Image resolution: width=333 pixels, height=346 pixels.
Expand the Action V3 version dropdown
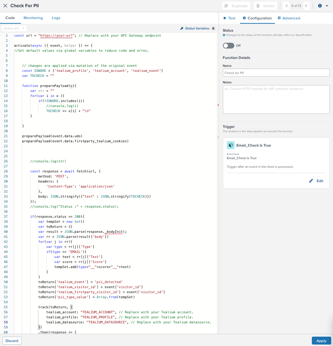(x=14, y=28)
